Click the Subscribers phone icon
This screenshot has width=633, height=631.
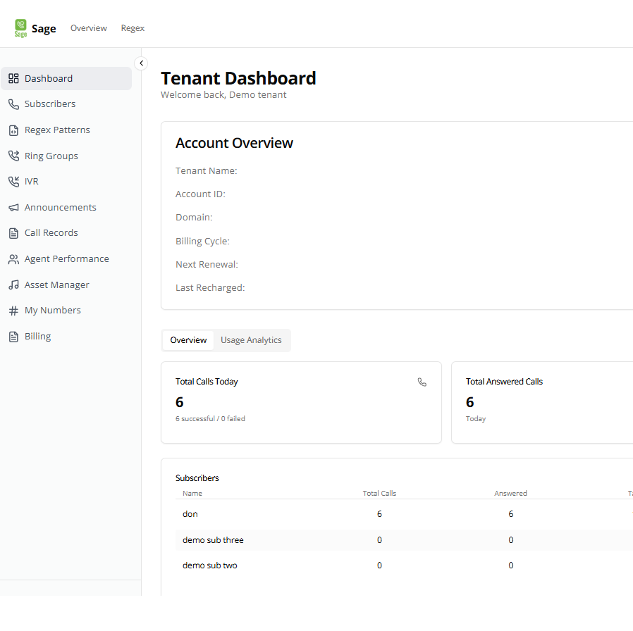[x=13, y=104]
